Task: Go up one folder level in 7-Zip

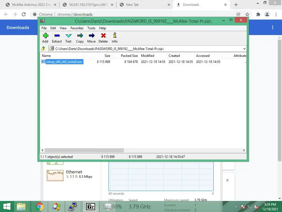Action: [43, 49]
